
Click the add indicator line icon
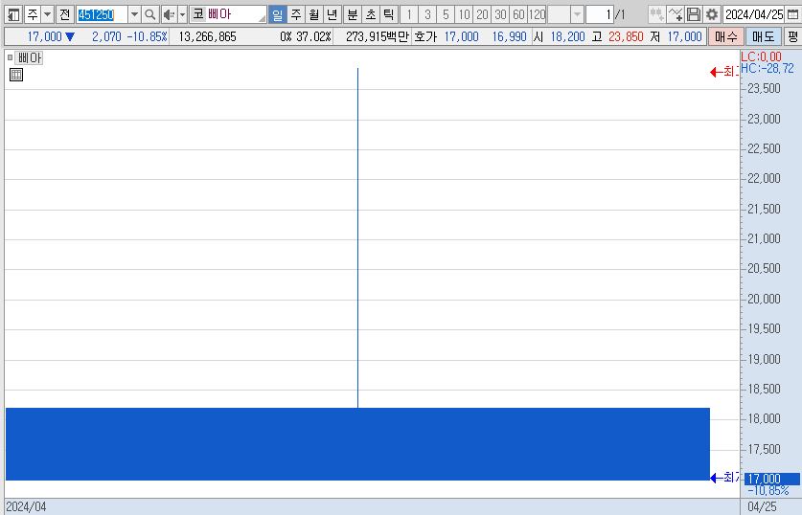coord(676,14)
